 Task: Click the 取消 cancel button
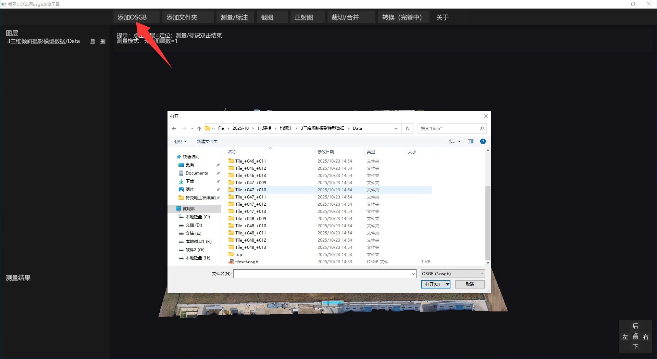pos(469,284)
